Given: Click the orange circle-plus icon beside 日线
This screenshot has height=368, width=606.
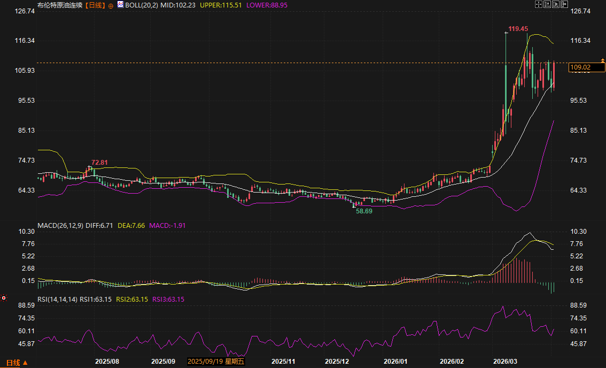Looking at the screenshot, I should [x=111, y=5].
